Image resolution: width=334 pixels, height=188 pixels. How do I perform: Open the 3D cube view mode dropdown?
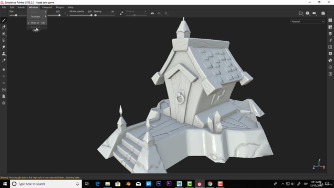[307, 13]
